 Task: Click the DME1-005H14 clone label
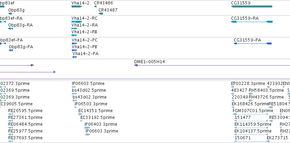click(x=150, y=62)
